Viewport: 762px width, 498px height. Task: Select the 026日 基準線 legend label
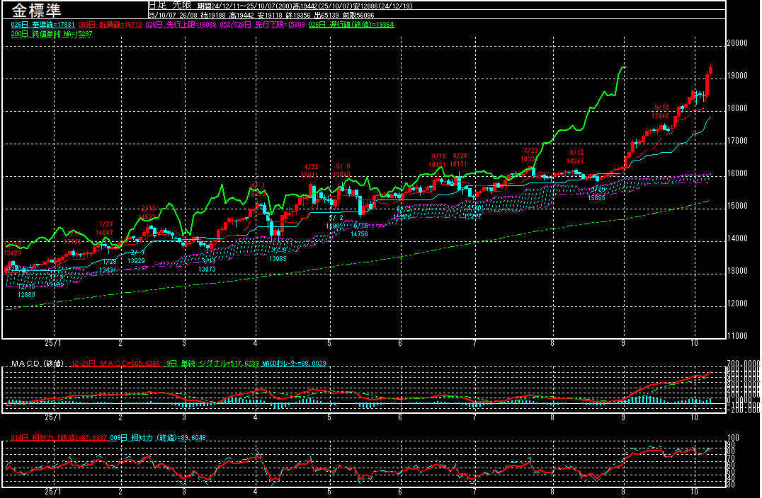[40, 25]
